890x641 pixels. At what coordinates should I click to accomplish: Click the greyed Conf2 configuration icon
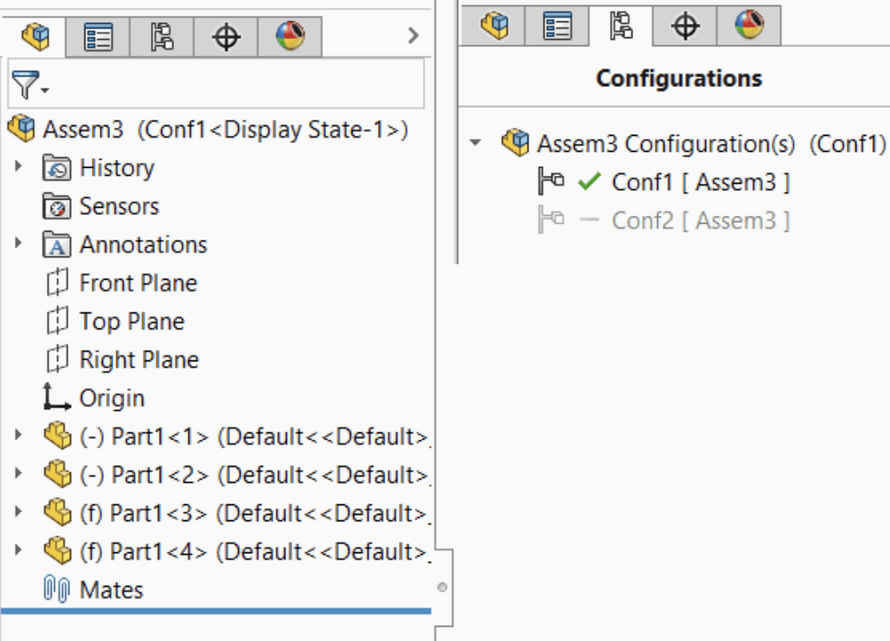click(x=551, y=220)
